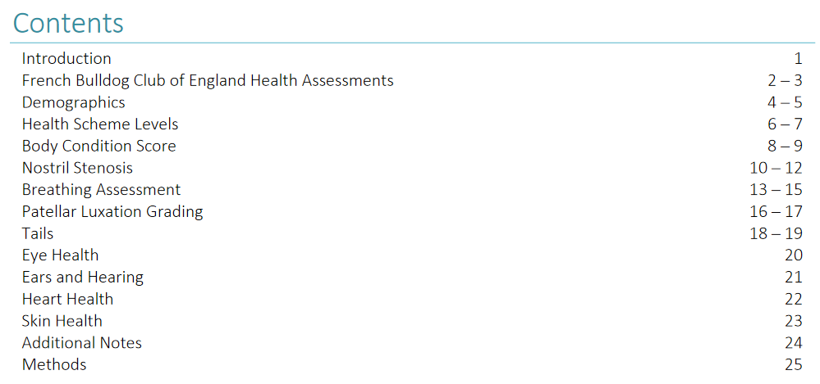820x384 pixels.
Task: Open the Tails contents entry
Action: (x=38, y=233)
